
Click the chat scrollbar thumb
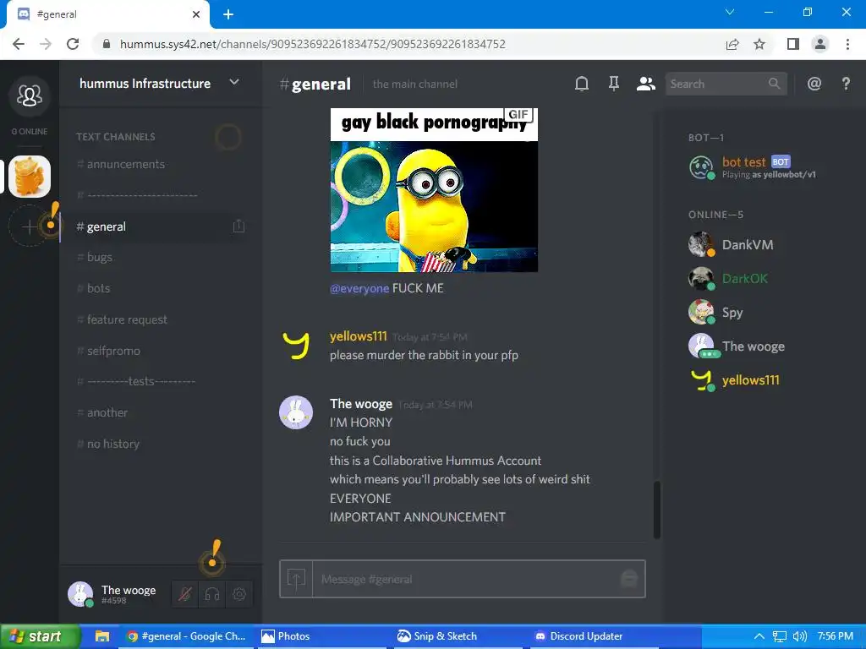pos(656,510)
